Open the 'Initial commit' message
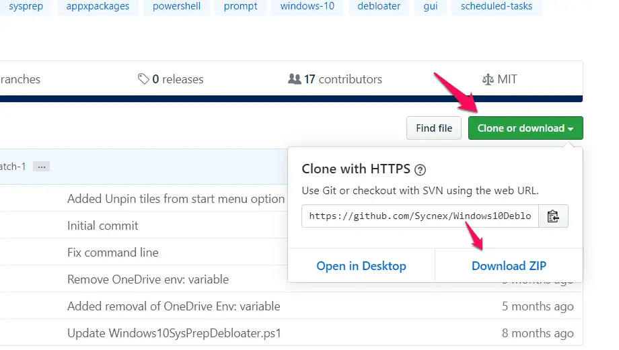The width and height of the screenshot is (619, 350). coord(103,226)
